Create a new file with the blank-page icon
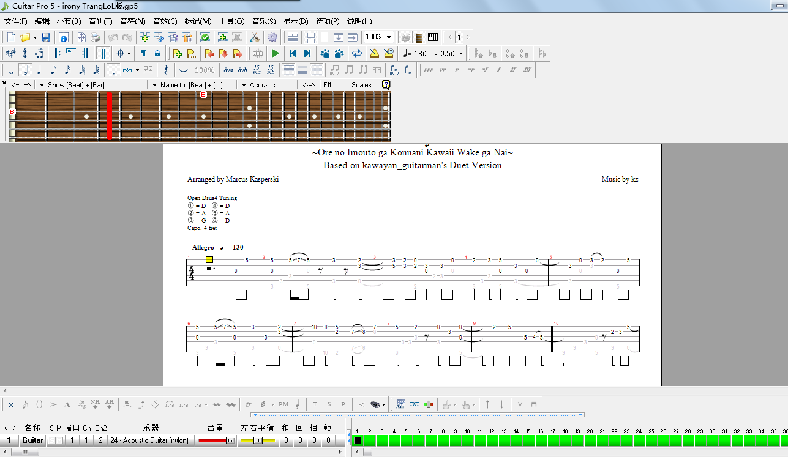 (x=11, y=37)
